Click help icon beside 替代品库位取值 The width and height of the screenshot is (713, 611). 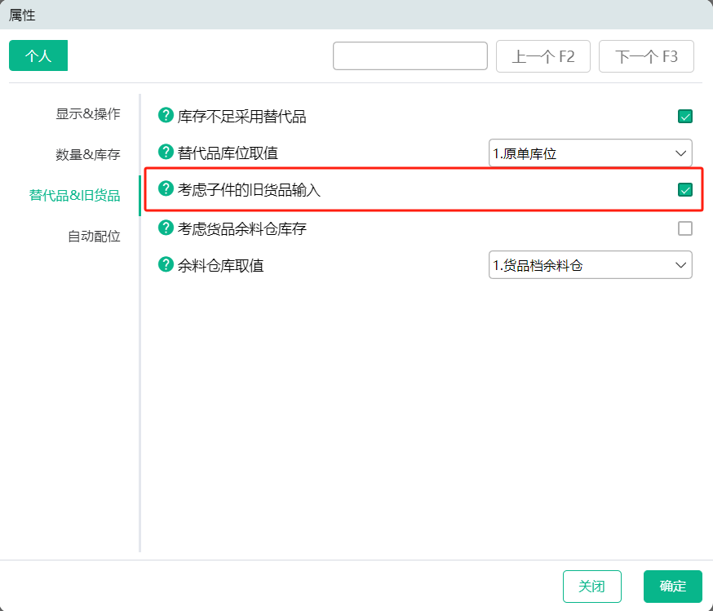[166, 152]
